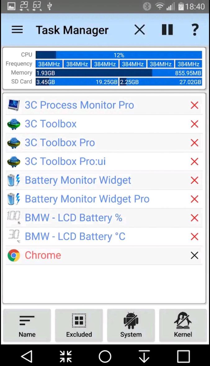Viewport: 210px width, 366px height.
Task: Tap the System filter toggle
Action: tap(131, 325)
